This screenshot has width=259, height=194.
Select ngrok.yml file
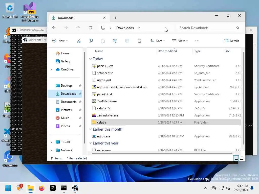pyautogui.click(x=166, y=80)
